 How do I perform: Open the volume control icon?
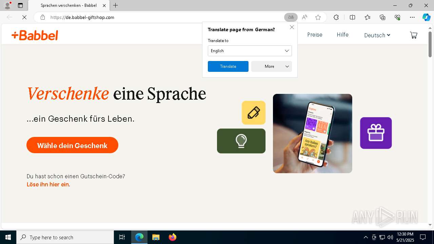click(x=390, y=237)
